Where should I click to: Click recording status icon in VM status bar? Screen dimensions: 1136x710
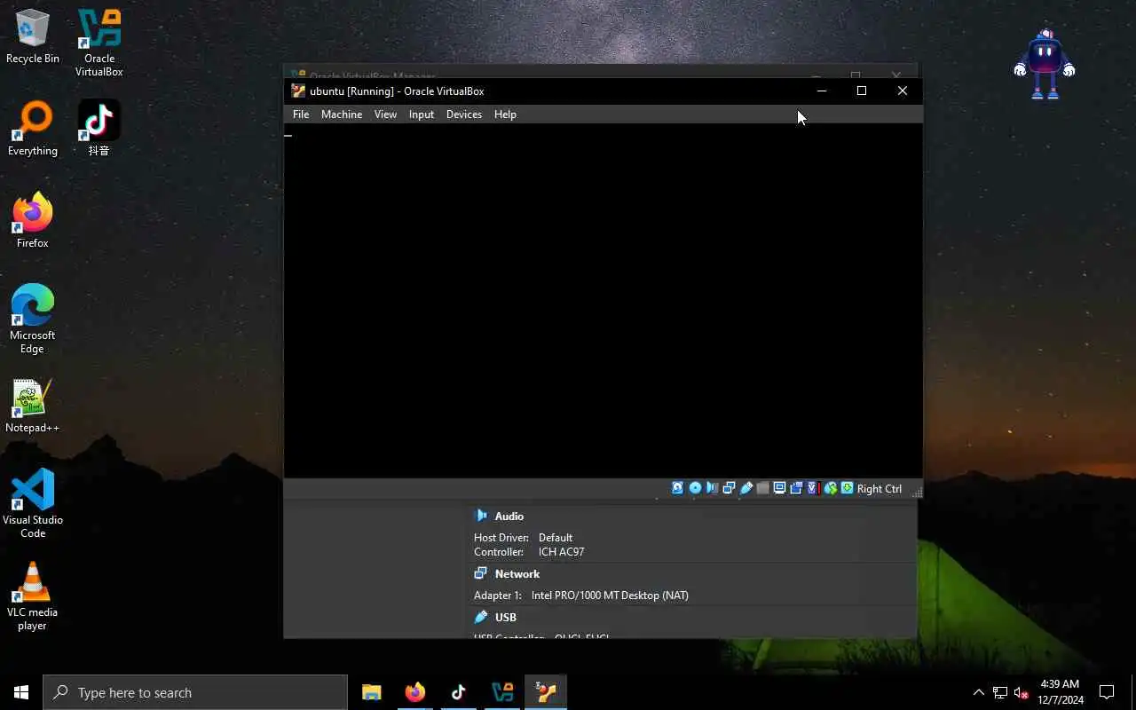796,488
